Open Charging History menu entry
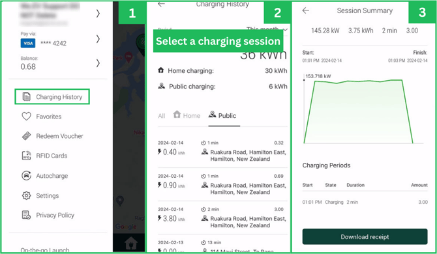Image resolution: width=437 pixels, height=254 pixels. tap(52, 97)
